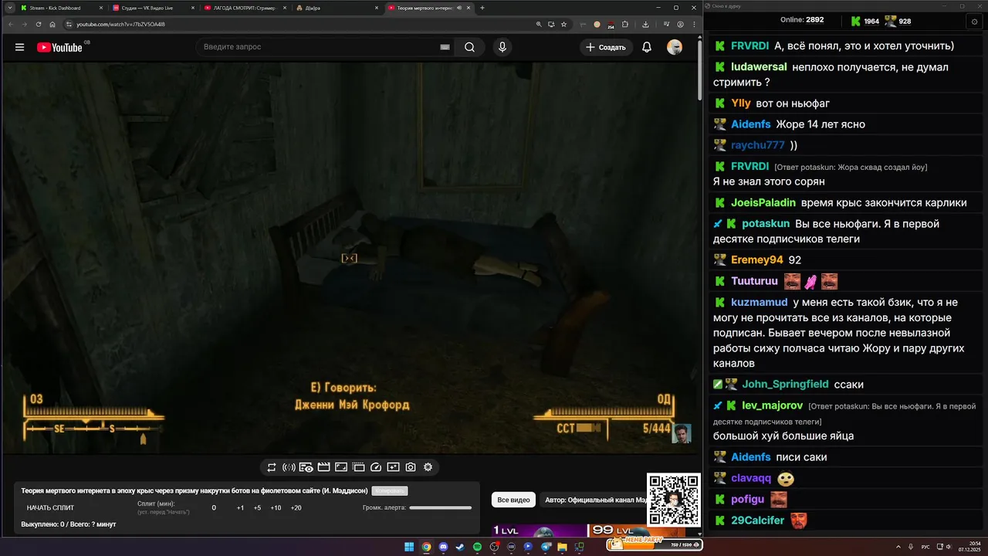
Task: Click chat username kuzmamud
Action: [x=760, y=303]
